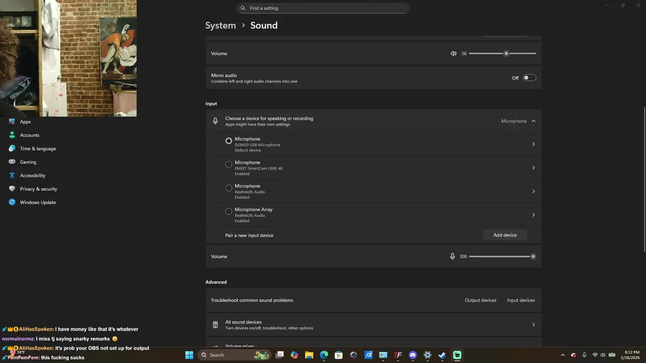The image size is (646, 363).
Task: Open Microsoft Edge from the taskbar
Action: pyautogui.click(x=324, y=355)
